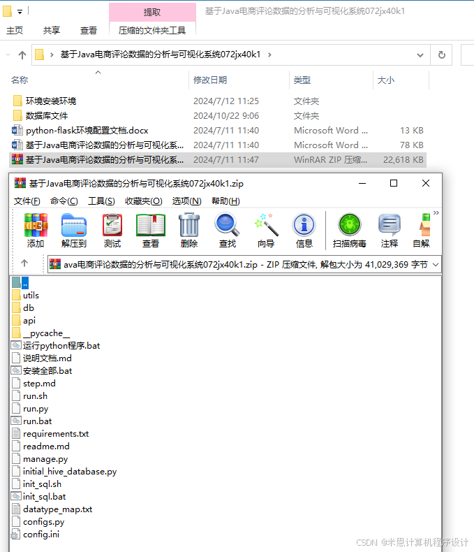This screenshot has width=474, height=552.
Task: Sort by Type (类型) column header
Action: pyautogui.click(x=302, y=80)
